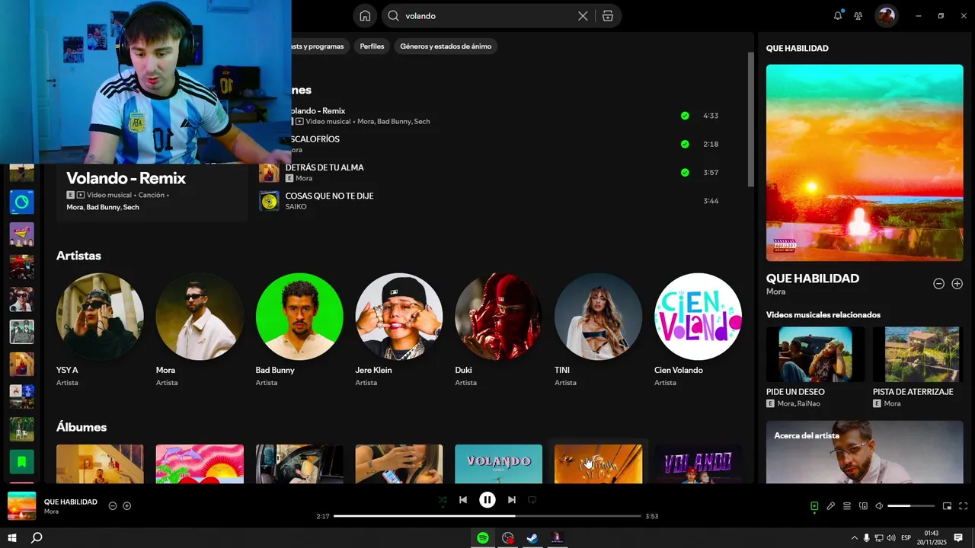Seek on the song progress bar
Viewport: 975px width, 548px height.
pyautogui.click(x=487, y=516)
